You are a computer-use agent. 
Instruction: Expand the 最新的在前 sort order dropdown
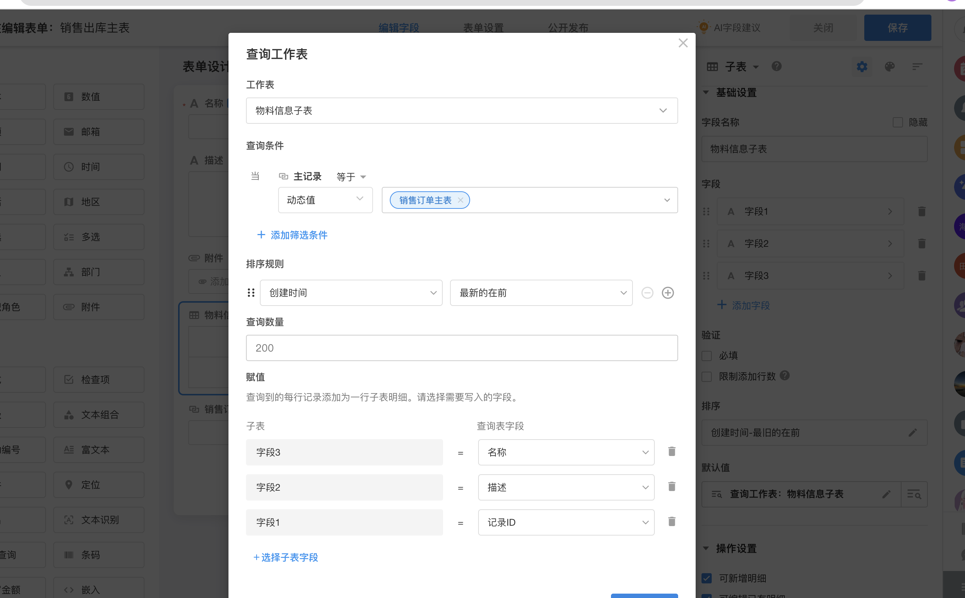[541, 293]
